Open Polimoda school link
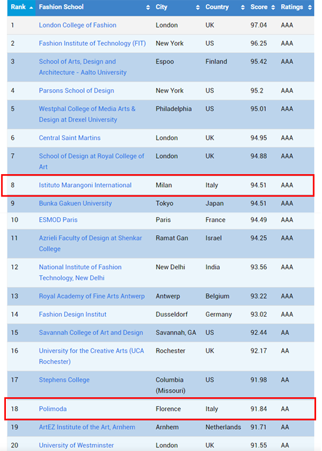Viewport: 322px width, 451px height. coord(53,409)
